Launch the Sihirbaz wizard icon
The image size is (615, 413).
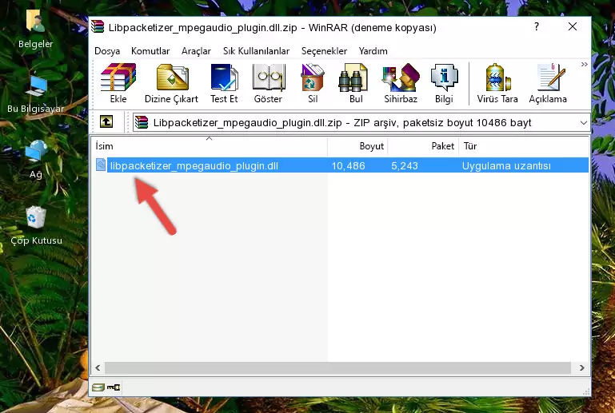point(401,83)
